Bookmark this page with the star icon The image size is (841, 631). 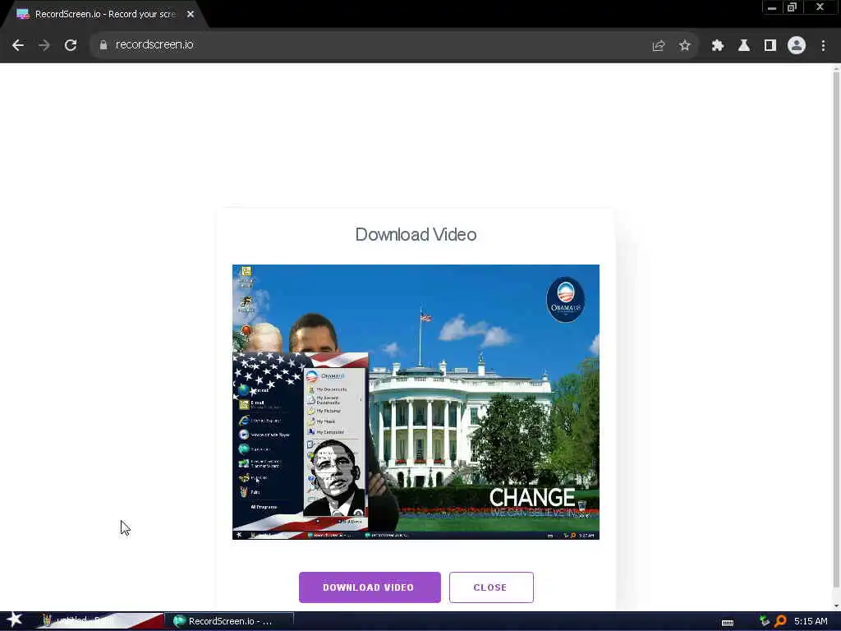[685, 46]
